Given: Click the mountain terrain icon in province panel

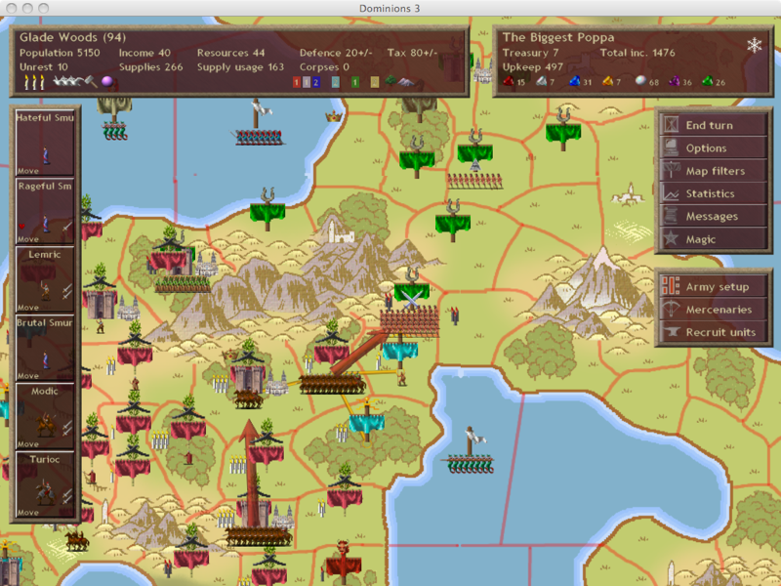Looking at the screenshot, I should pyautogui.click(x=407, y=82).
